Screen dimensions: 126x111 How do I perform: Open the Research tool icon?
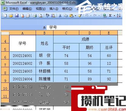[x=53, y=16]
